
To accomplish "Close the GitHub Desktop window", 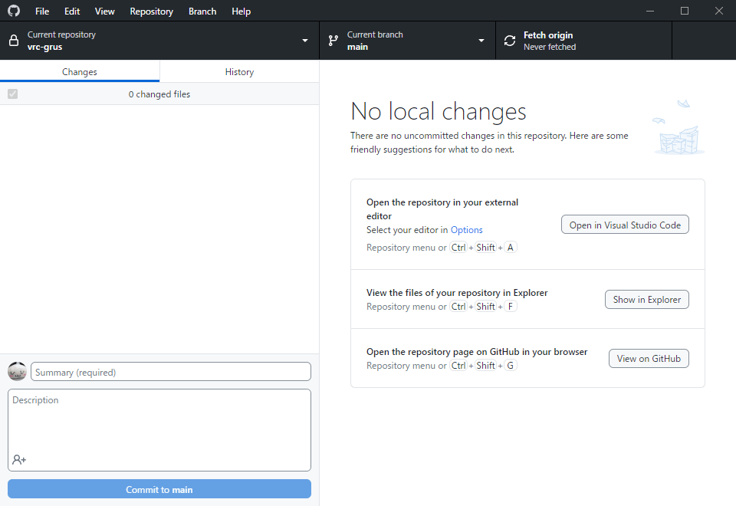I will coord(718,11).
